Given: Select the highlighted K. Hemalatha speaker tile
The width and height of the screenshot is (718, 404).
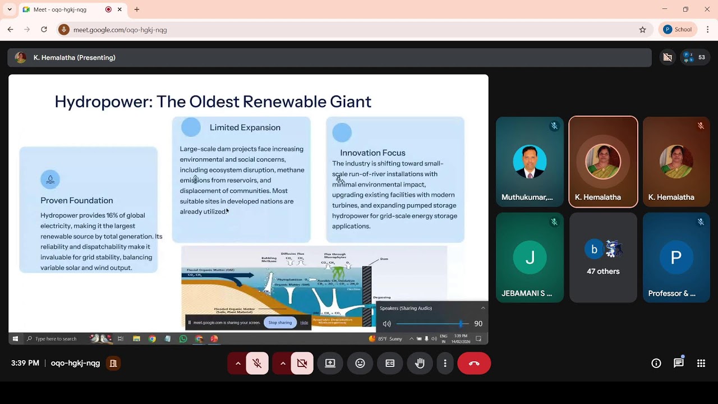Looking at the screenshot, I should pos(603,162).
